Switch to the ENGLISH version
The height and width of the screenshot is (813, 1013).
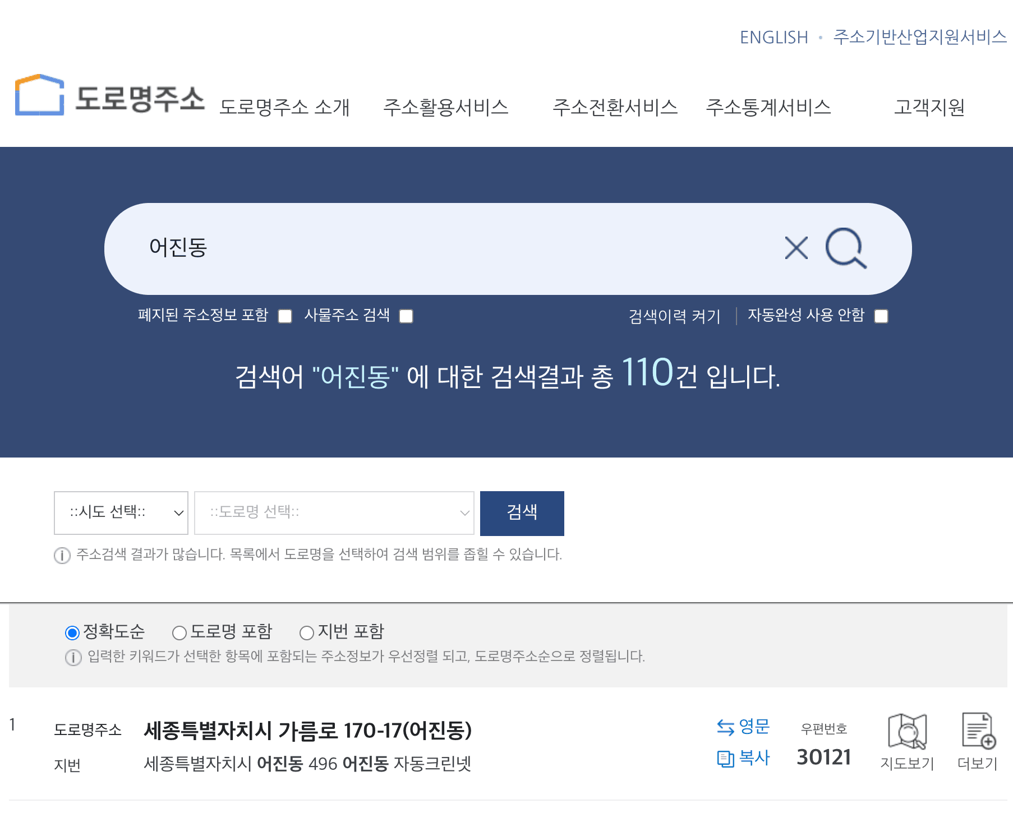(773, 37)
